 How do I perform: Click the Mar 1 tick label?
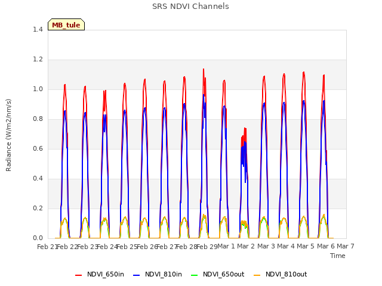(x=226, y=246)
